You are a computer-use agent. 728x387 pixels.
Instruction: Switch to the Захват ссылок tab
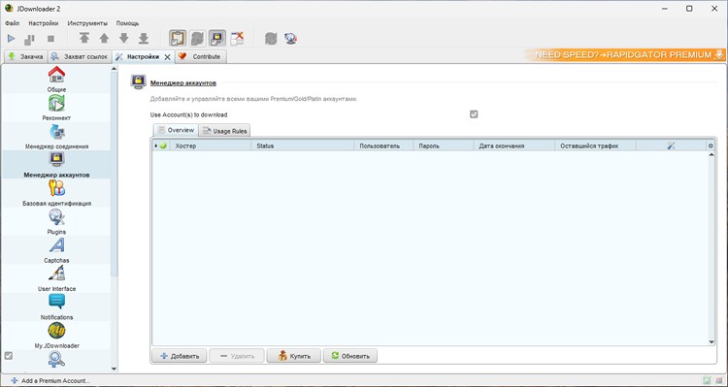80,56
